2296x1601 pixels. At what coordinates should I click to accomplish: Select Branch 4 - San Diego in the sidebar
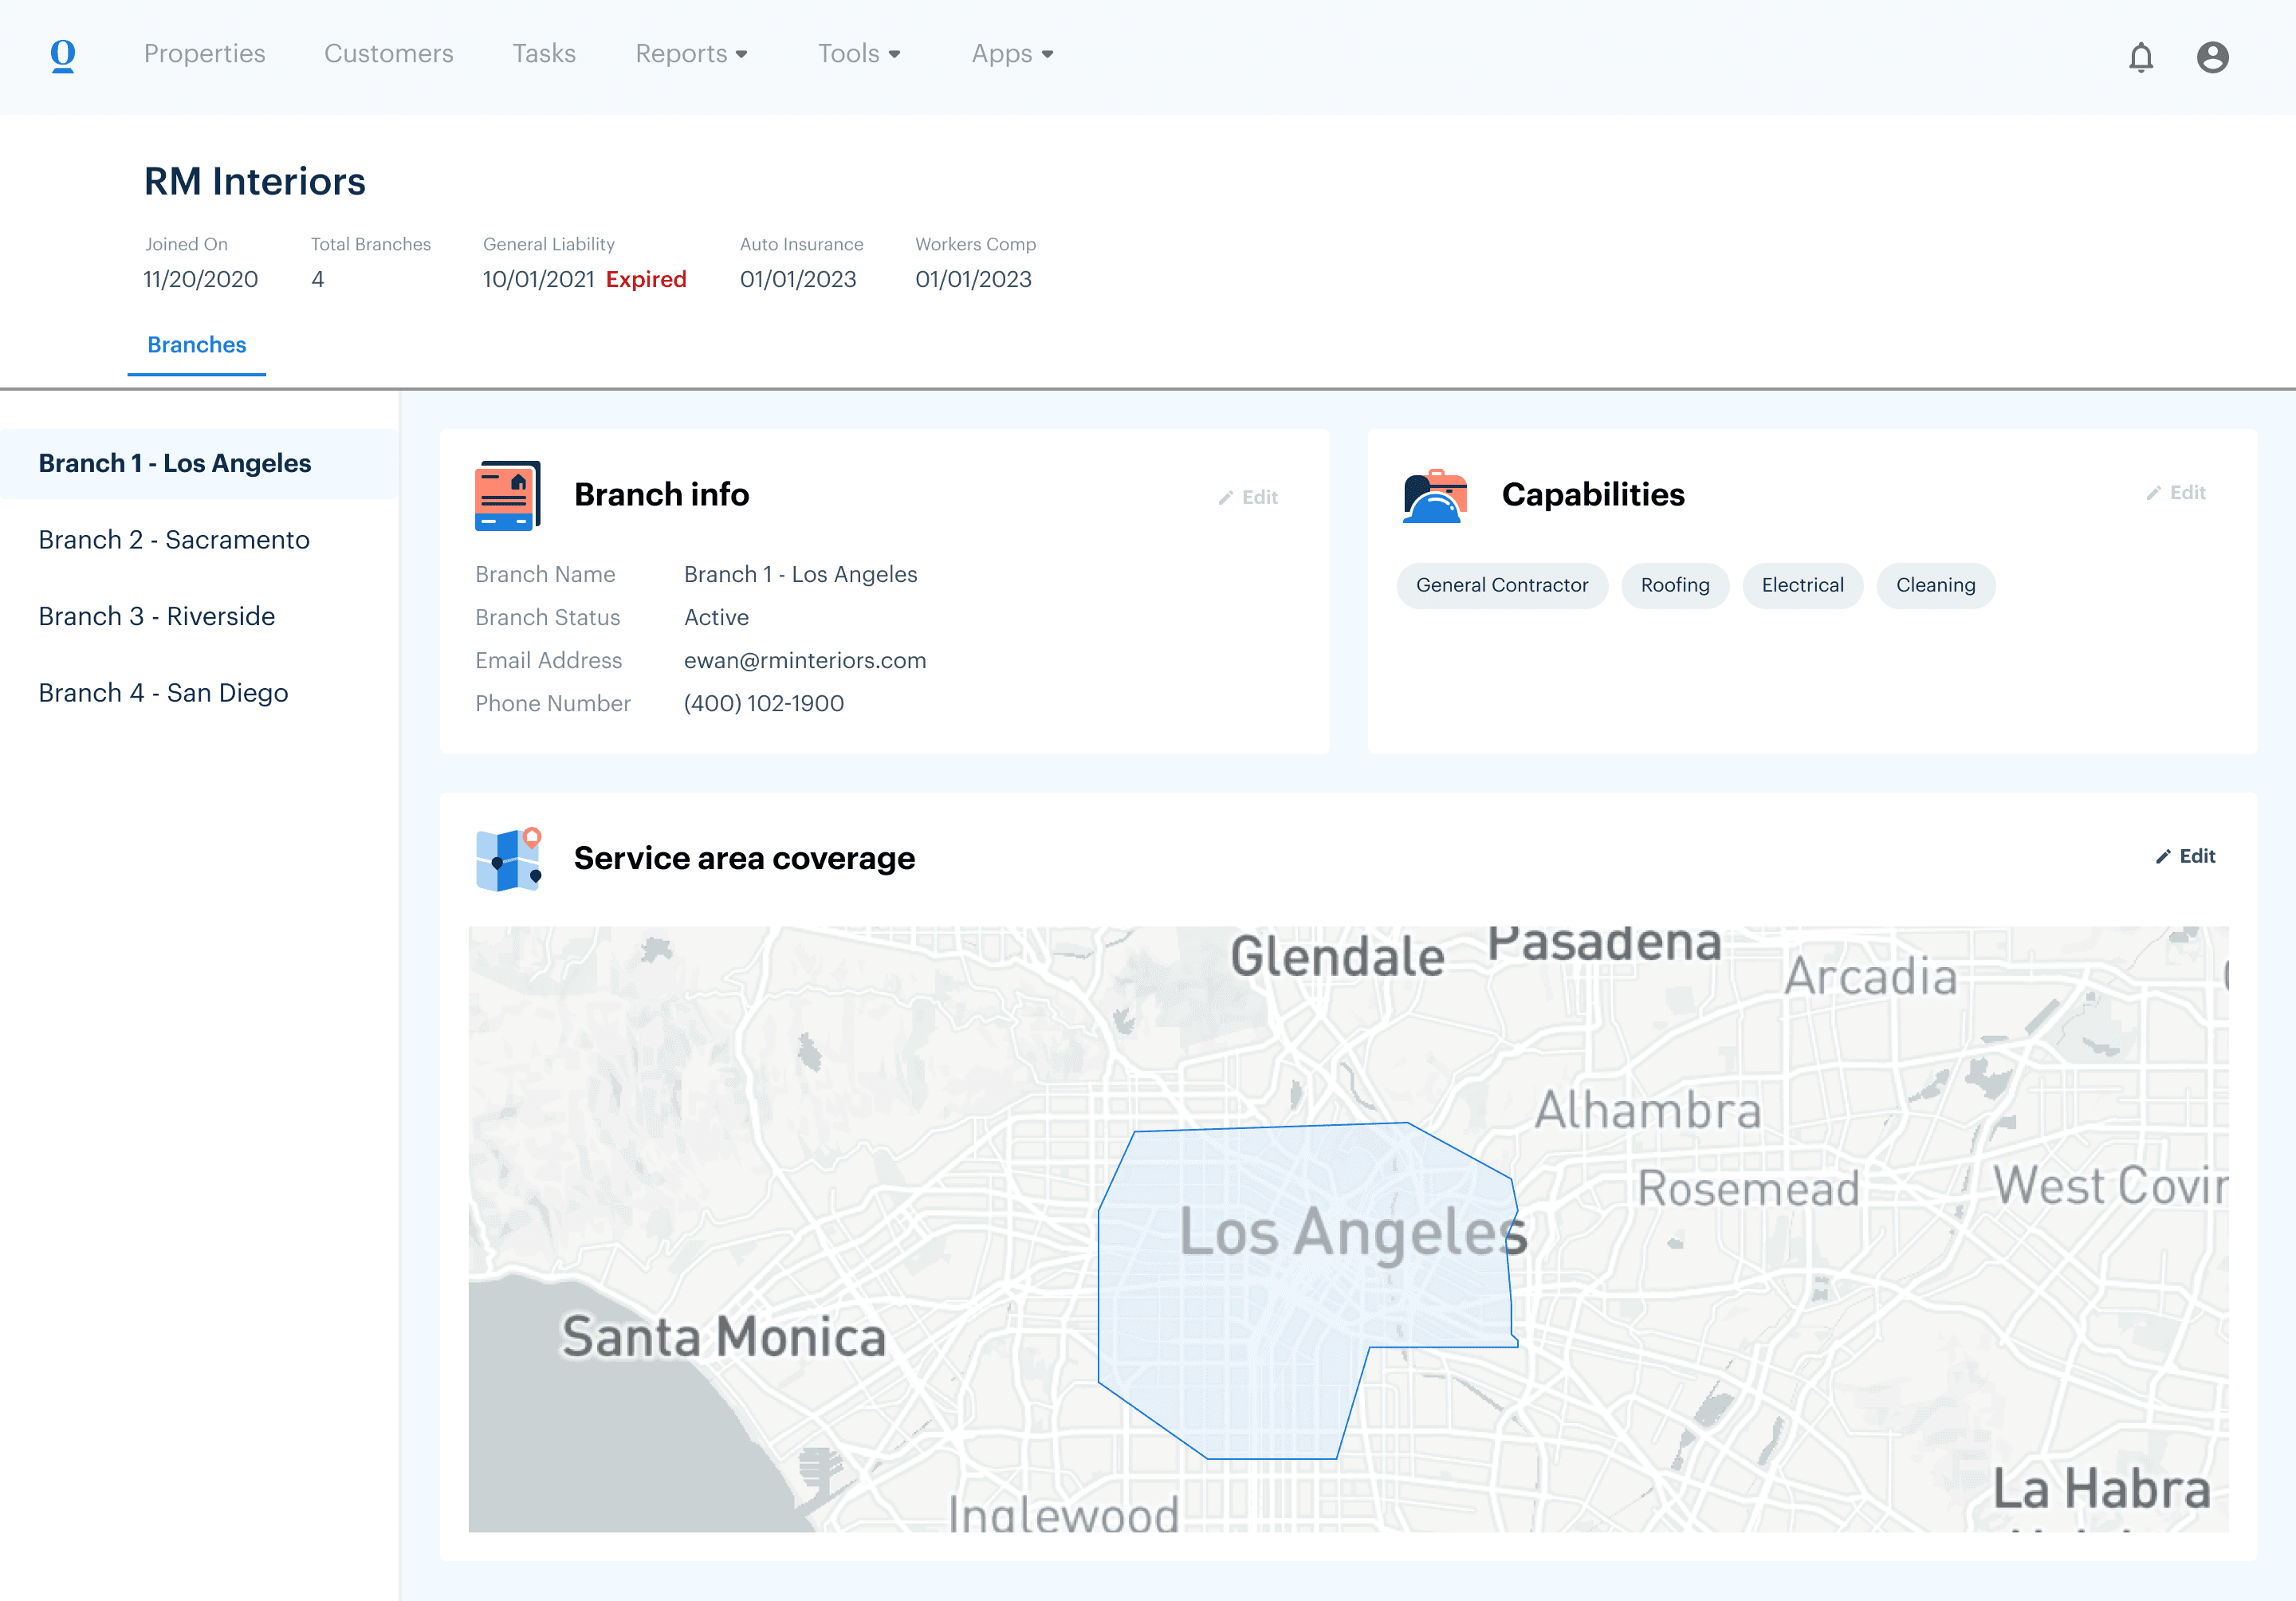[163, 693]
